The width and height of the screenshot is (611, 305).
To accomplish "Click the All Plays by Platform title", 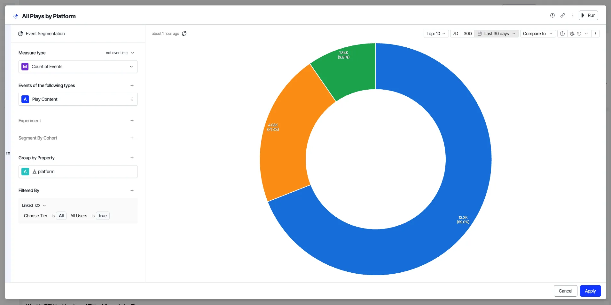I will pos(49,16).
